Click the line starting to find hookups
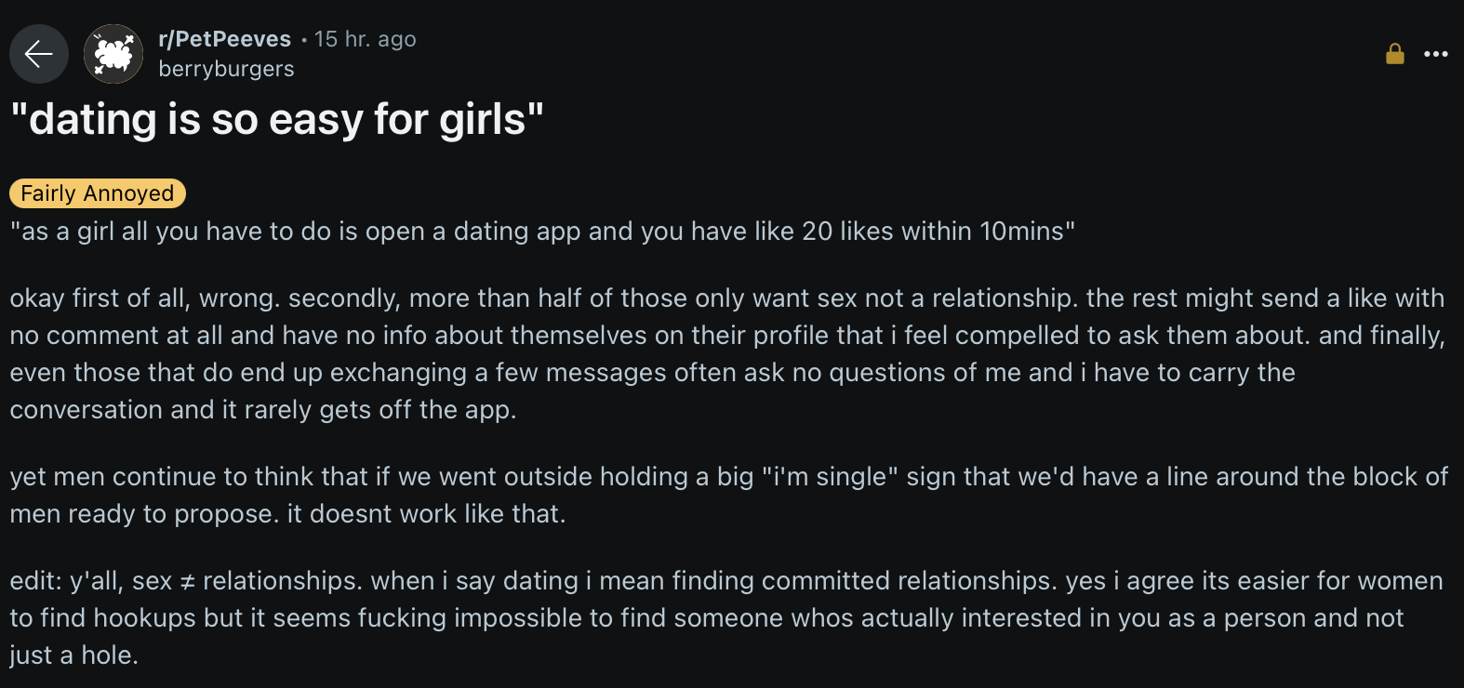Screen dimensions: 1464x688 tap(706, 618)
